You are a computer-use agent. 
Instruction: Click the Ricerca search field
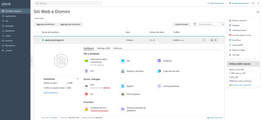pos(68,3)
